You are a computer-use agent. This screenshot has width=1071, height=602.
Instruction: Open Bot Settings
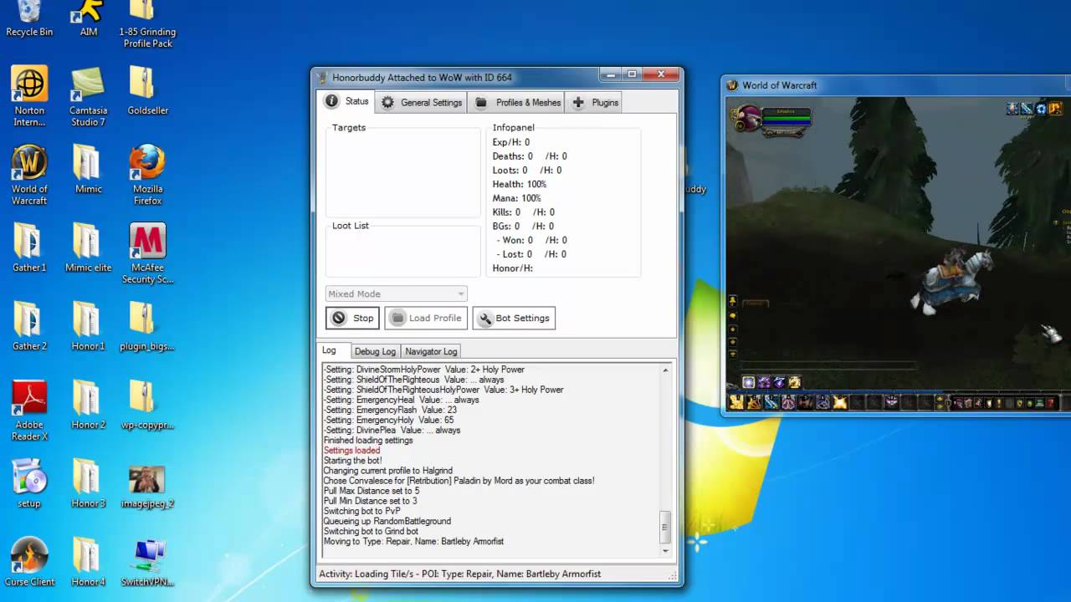(514, 318)
